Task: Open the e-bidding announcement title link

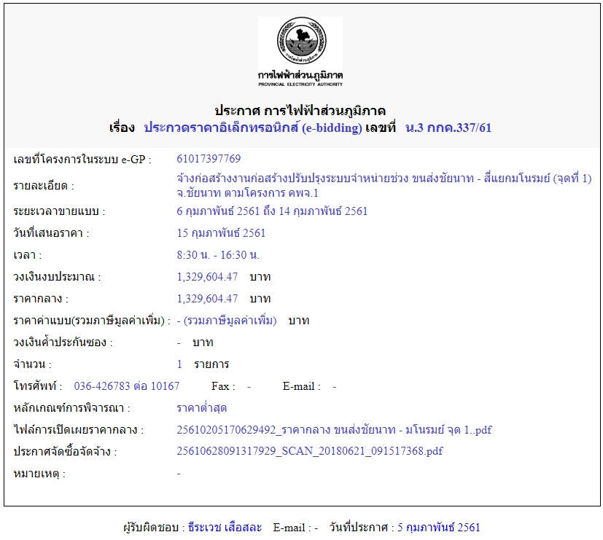Action: coord(253,128)
